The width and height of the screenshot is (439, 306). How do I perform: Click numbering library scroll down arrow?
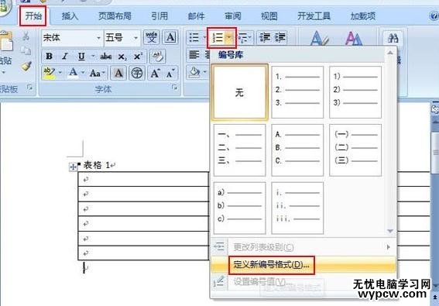(x=390, y=231)
